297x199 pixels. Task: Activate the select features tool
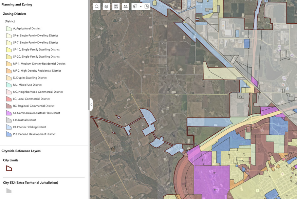[135, 6]
